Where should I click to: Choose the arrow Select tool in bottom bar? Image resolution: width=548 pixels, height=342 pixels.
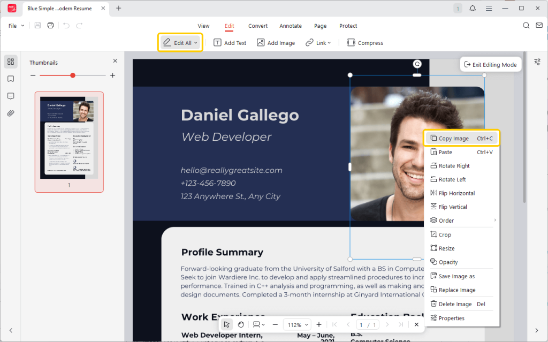[x=227, y=324]
